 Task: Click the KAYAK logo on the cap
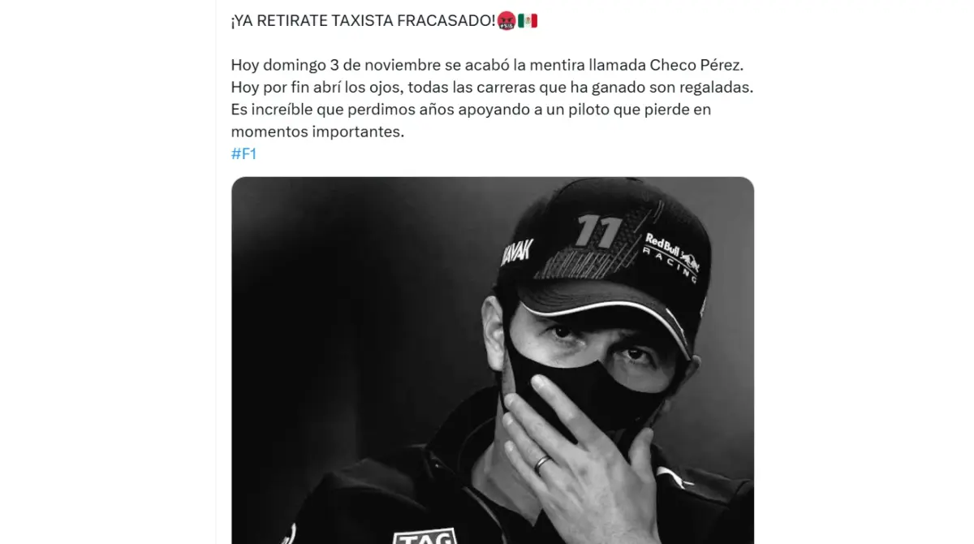[517, 259]
